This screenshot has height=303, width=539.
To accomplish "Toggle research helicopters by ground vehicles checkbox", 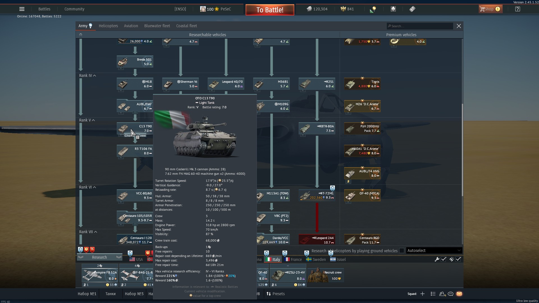I will coord(402,251).
